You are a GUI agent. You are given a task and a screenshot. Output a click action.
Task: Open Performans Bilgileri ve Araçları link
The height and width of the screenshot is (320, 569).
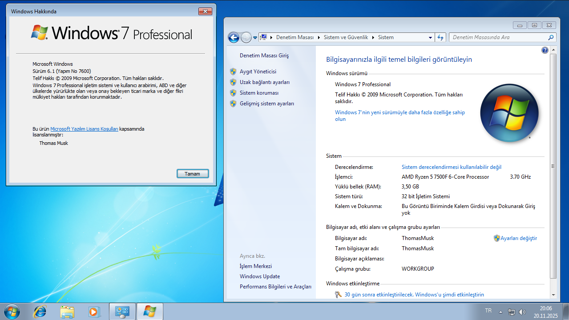click(x=275, y=287)
